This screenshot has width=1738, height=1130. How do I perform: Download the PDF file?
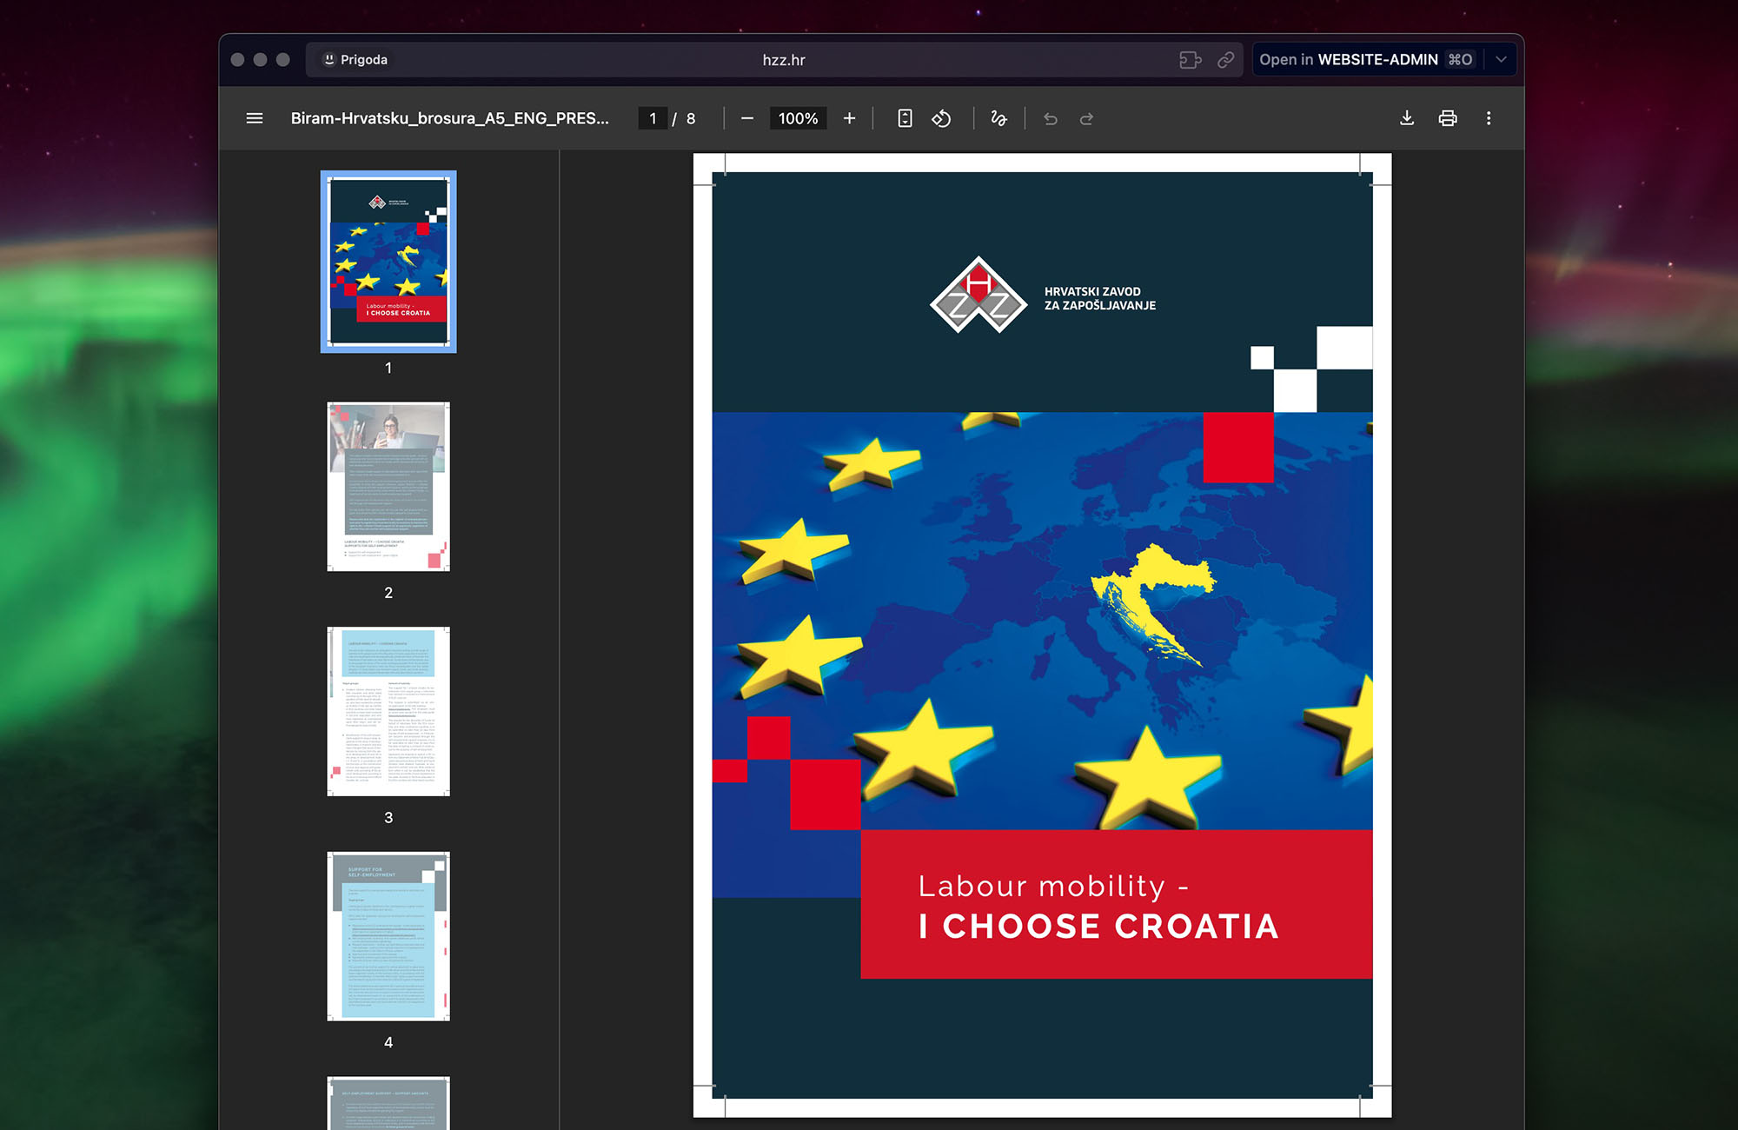coord(1406,118)
